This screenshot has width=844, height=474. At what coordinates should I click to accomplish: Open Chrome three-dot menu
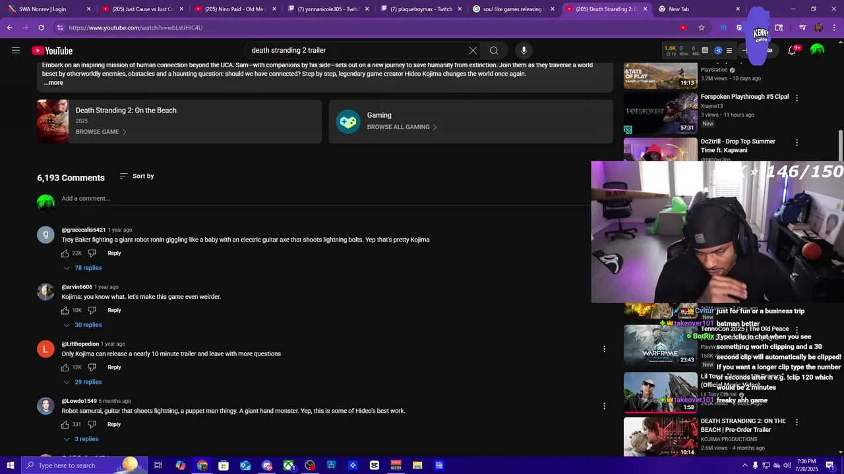pos(835,28)
